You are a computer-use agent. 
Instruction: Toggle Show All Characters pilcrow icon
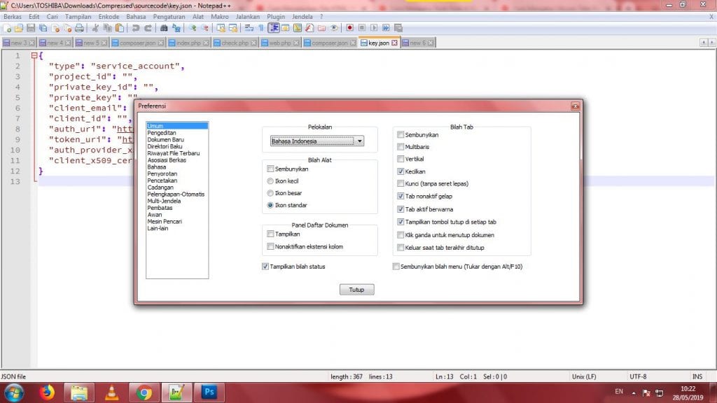[x=261, y=28]
